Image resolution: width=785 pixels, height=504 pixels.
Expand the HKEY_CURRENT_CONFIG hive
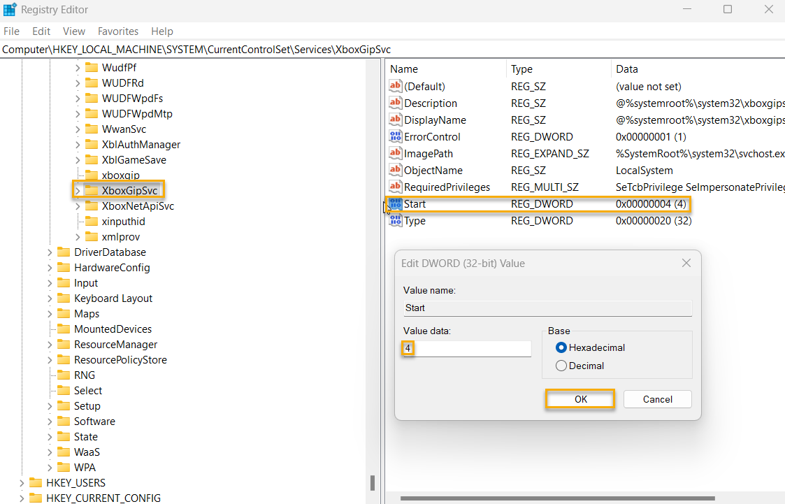coord(22,498)
